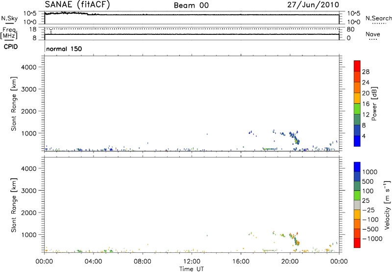The width and height of the screenshot is (392, 272).
Task: Click the "16:00" time axis label
Action: pos(241,262)
